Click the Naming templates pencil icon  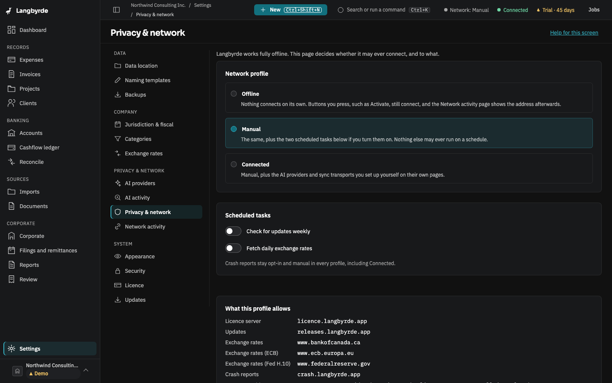coord(118,80)
